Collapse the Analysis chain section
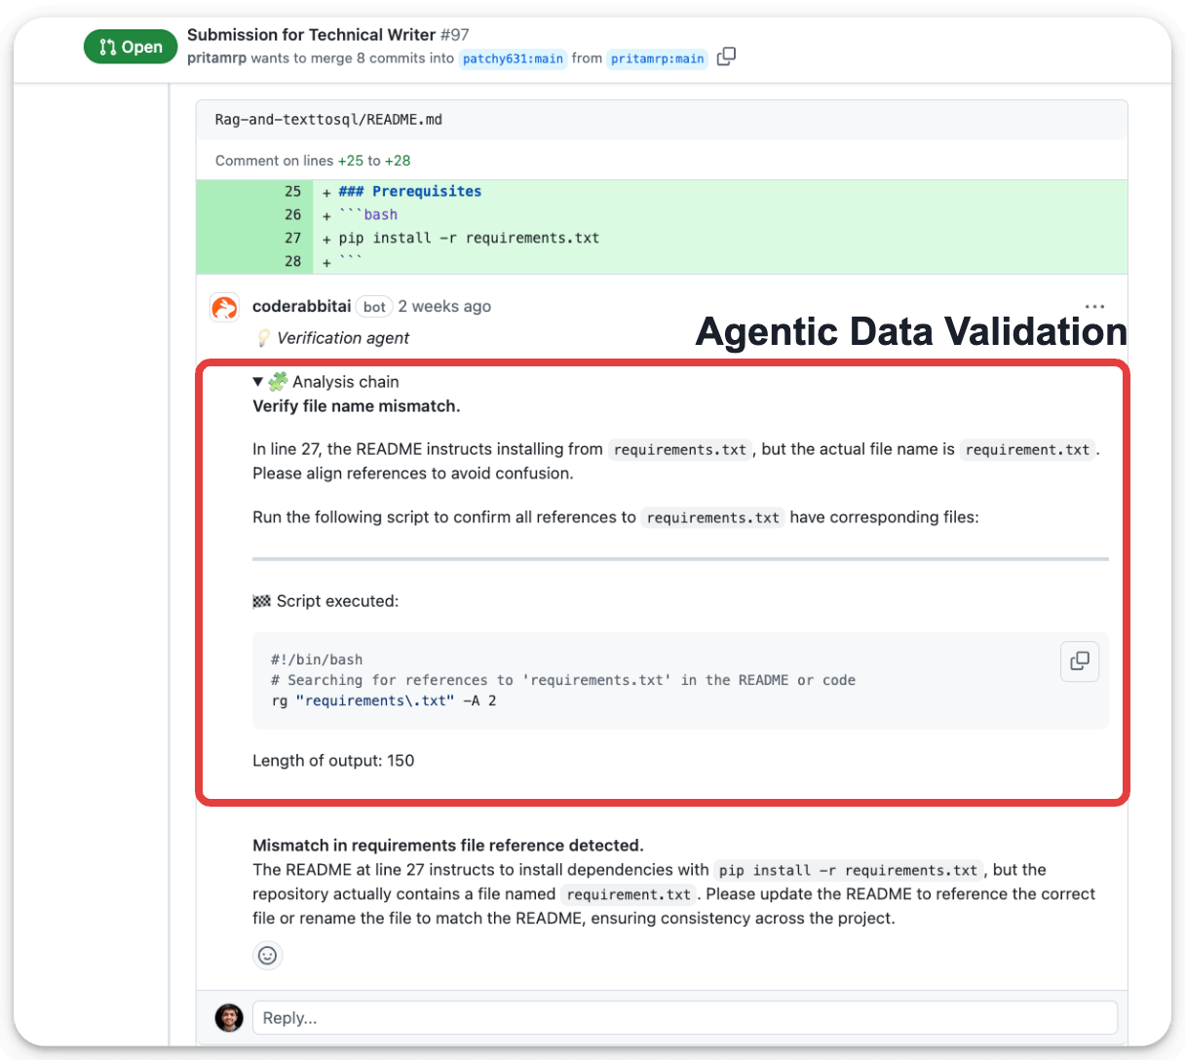 (x=256, y=381)
